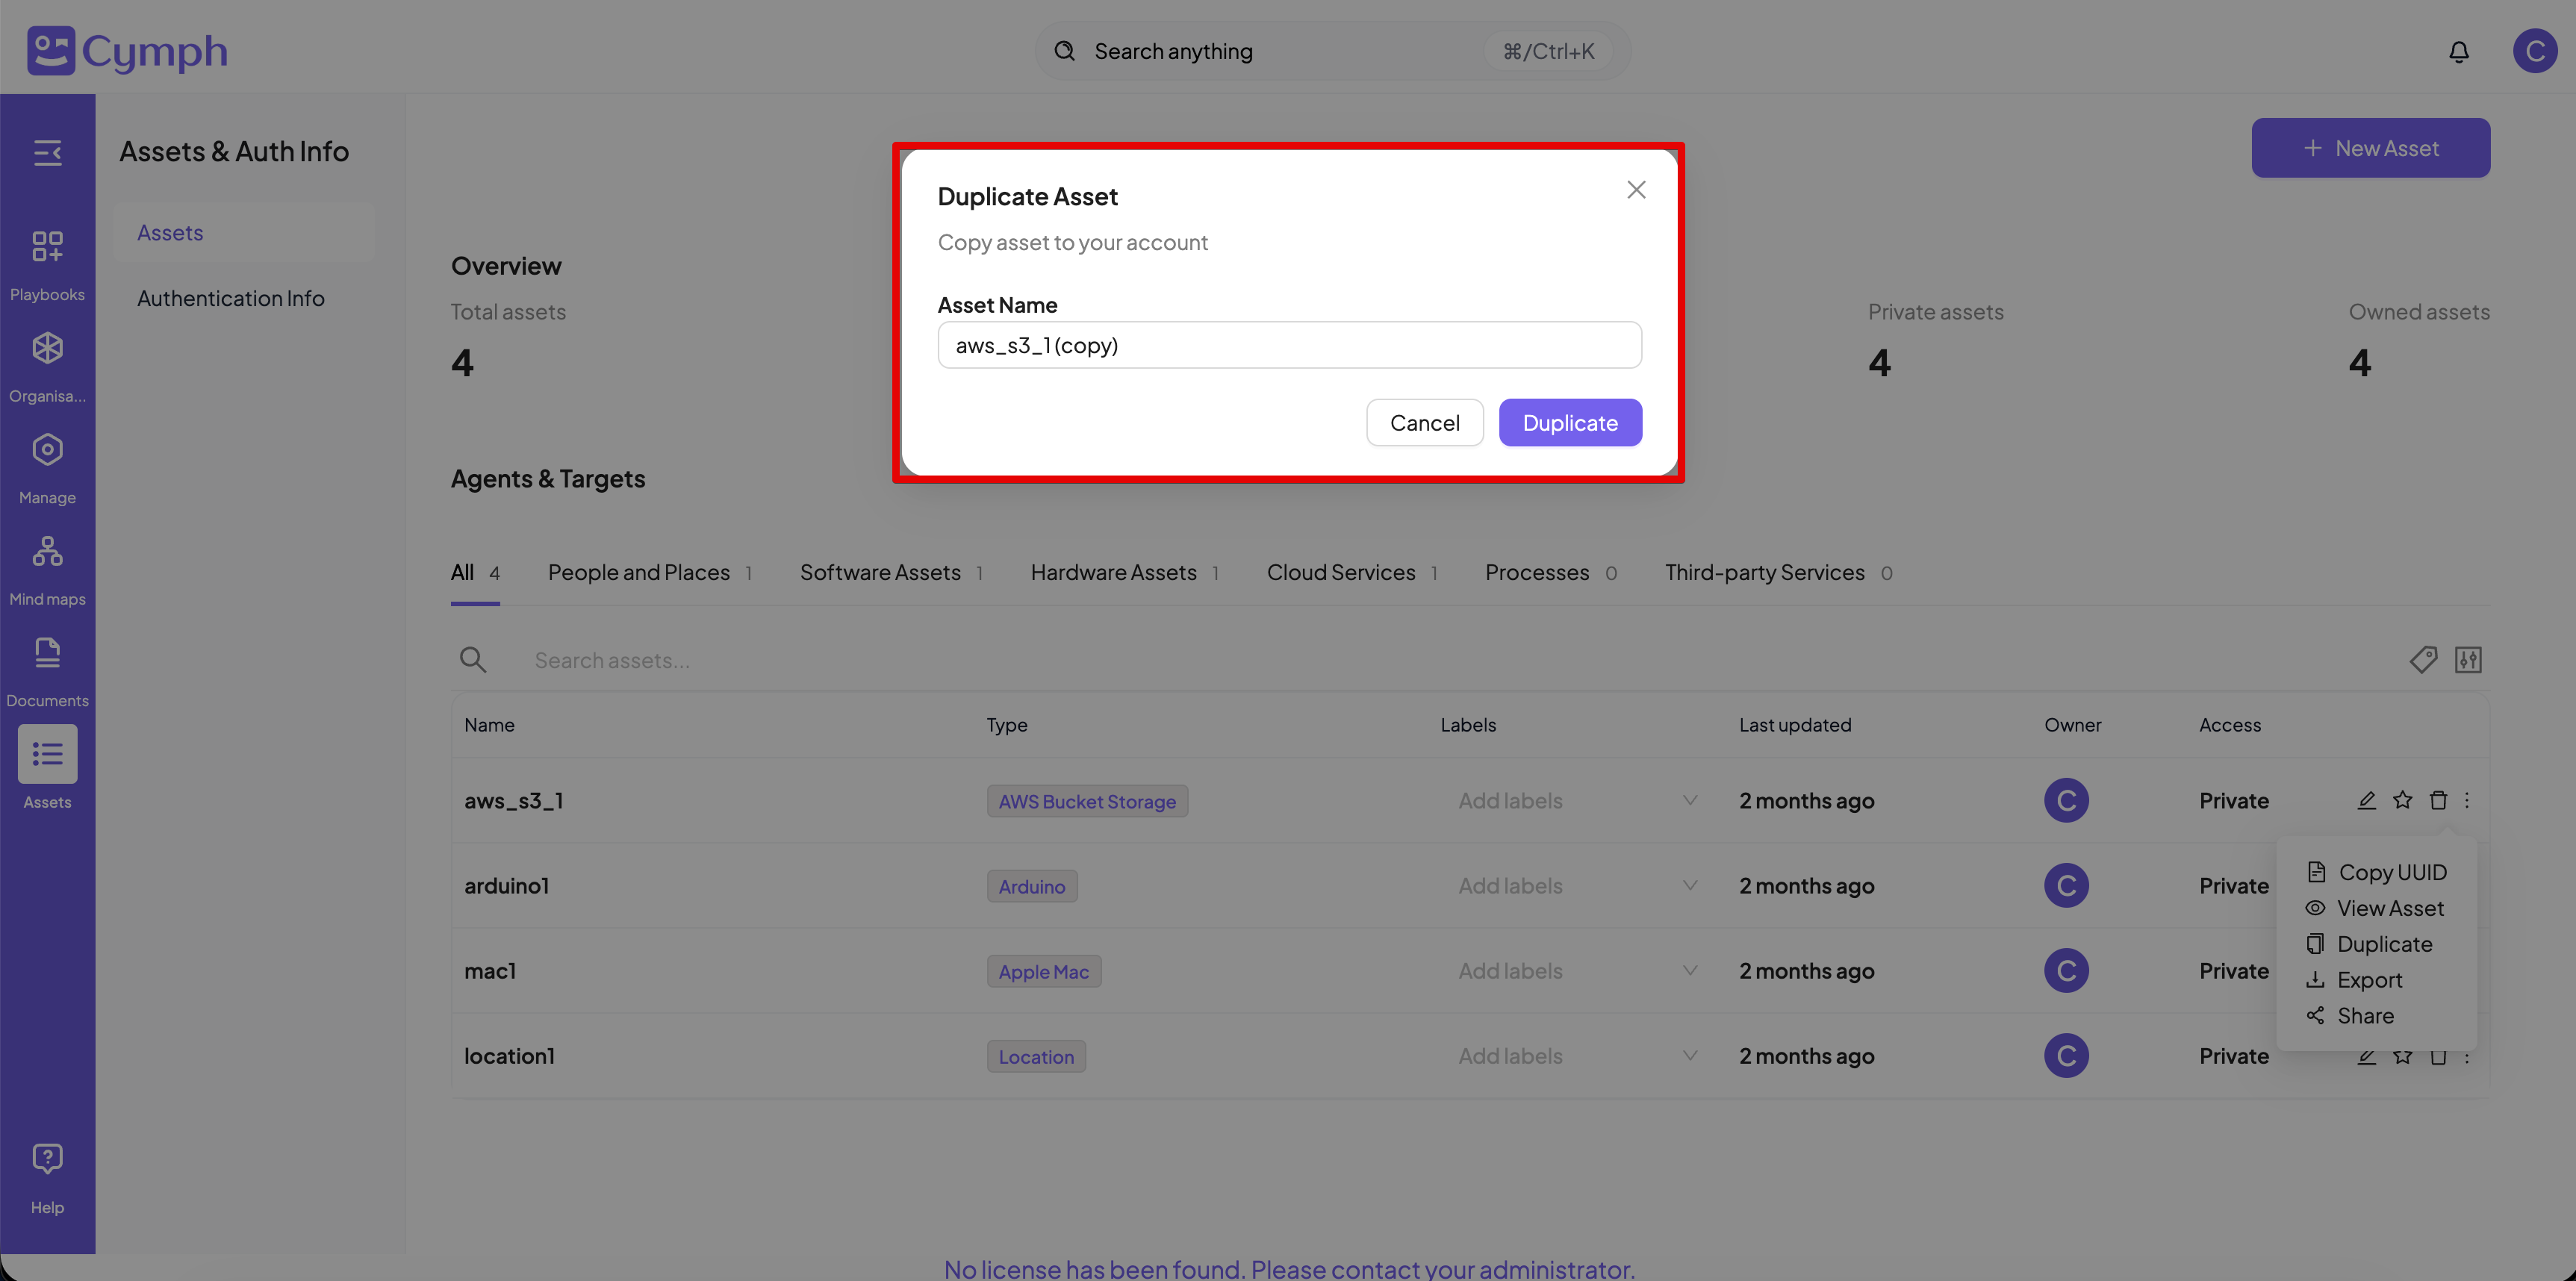The height and width of the screenshot is (1281, 2576).
Task: Click the notification bell
Action: click(x=2459, y=51)
